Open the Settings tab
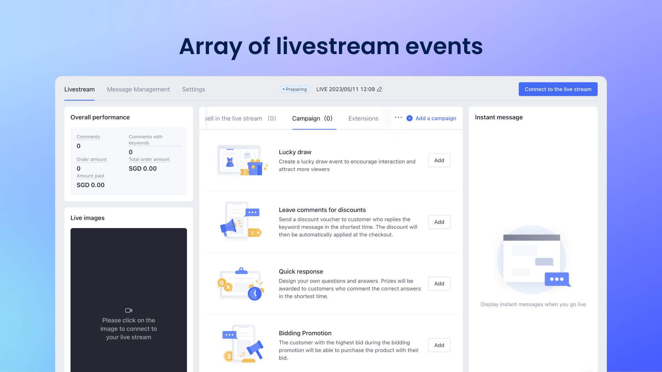 point(193,90)
